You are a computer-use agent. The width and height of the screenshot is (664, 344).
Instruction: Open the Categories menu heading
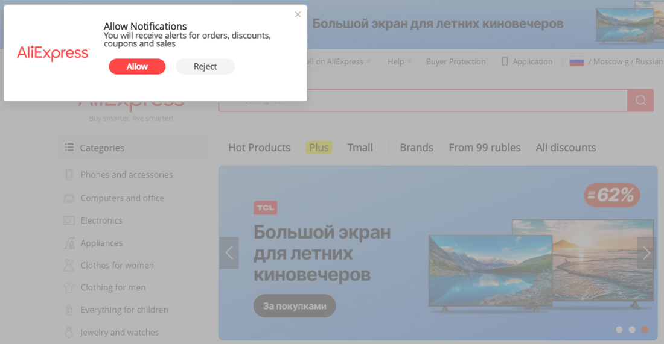coord(102,148)
